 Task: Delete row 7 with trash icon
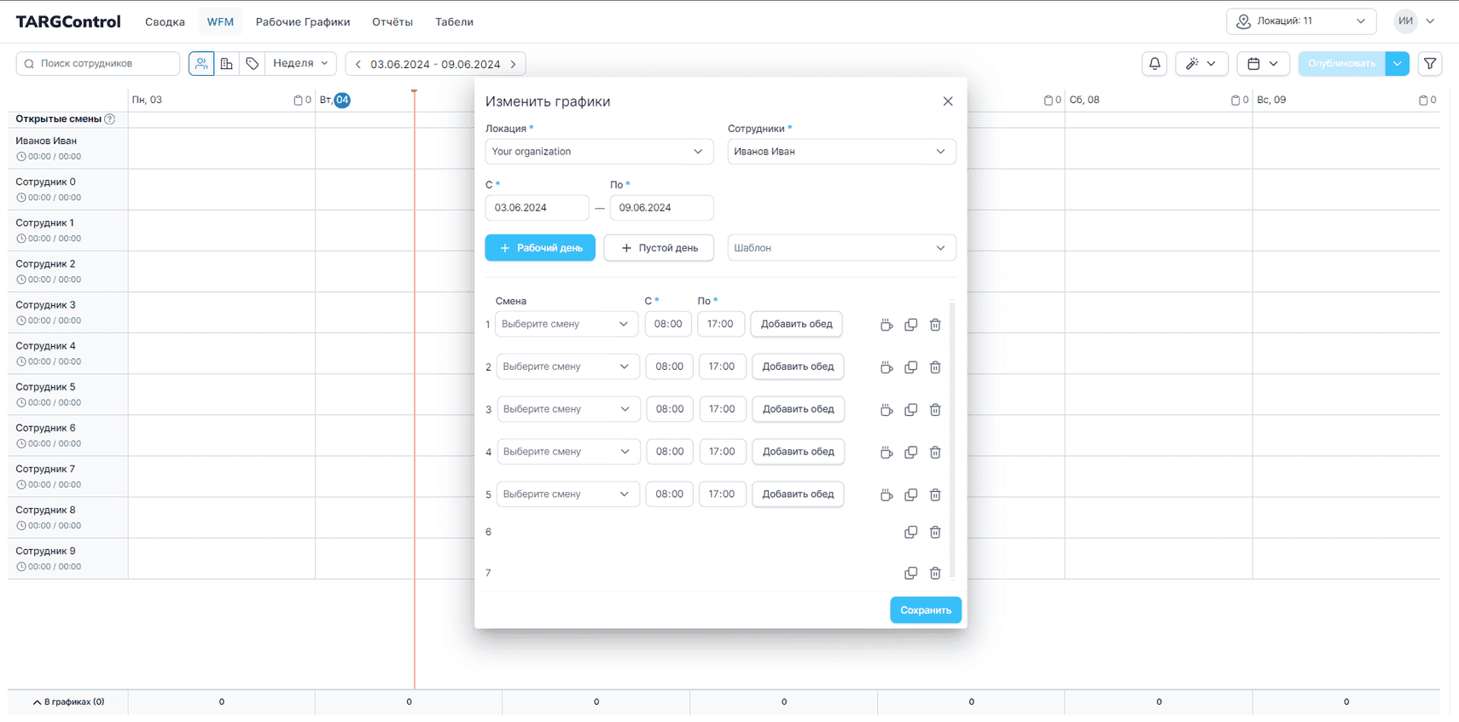coord(935,574)
